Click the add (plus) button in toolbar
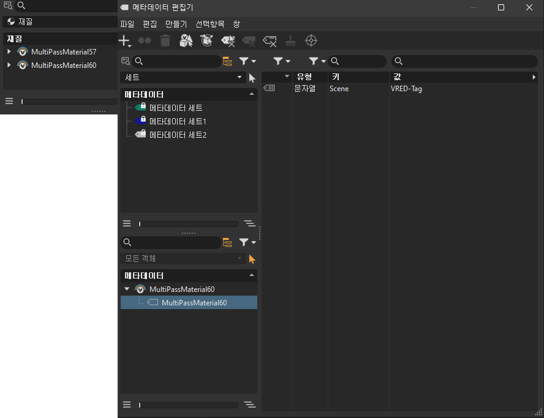 point(124,41)
